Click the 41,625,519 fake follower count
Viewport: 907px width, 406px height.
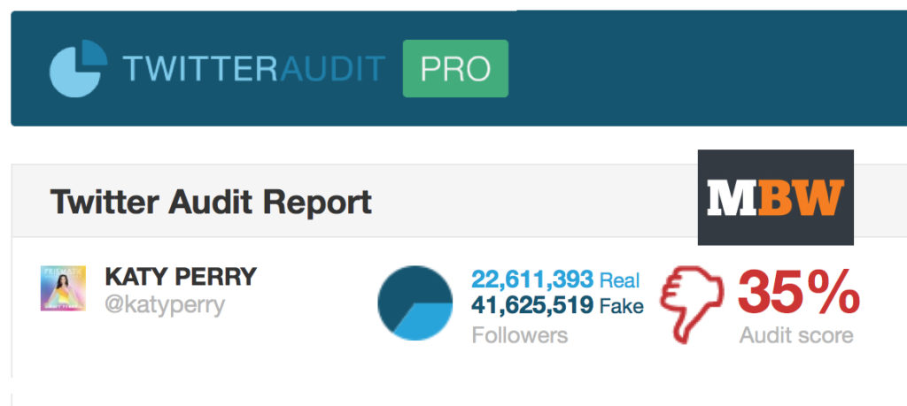click(x=531, y=307)
